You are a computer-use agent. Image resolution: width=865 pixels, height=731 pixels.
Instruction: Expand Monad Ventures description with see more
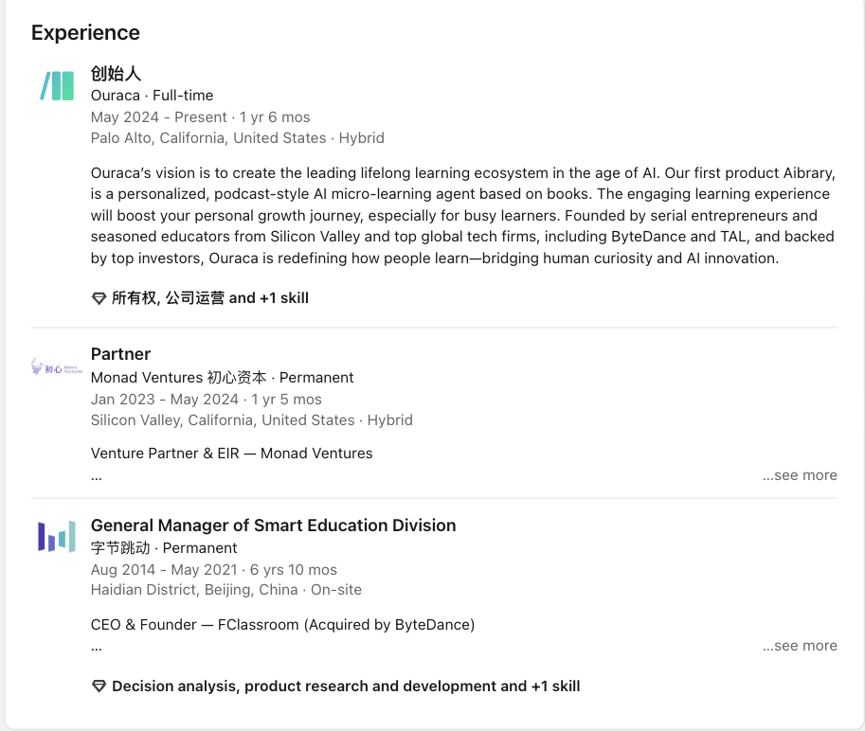click(x=800, y=475)
